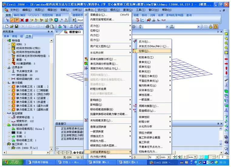
Task: Click the open file folder icon
Action: tap(12, 26)
